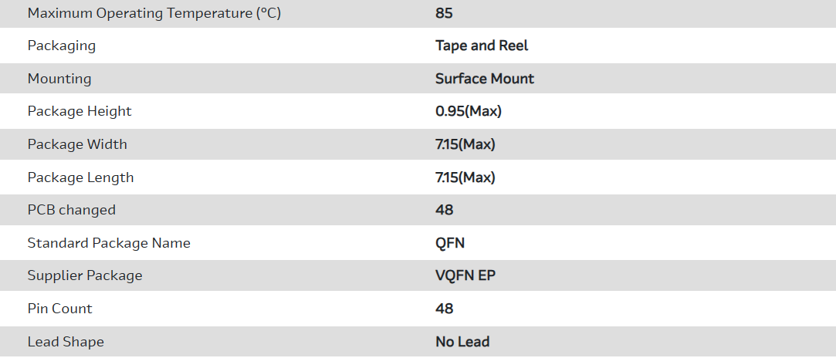Select the VQFN EP value
836x358 pixels.
pos(465,275)
